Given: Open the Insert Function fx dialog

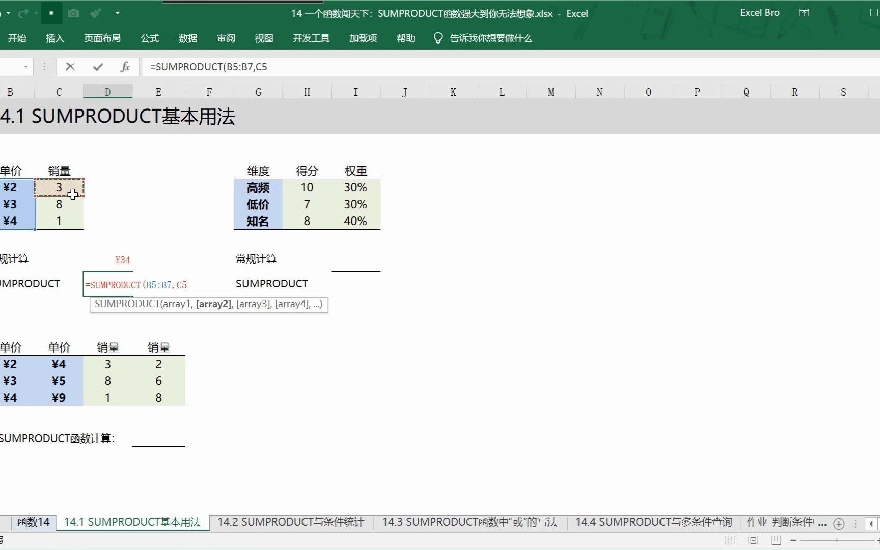Looking at the screenshot, I should coord(125,67).
